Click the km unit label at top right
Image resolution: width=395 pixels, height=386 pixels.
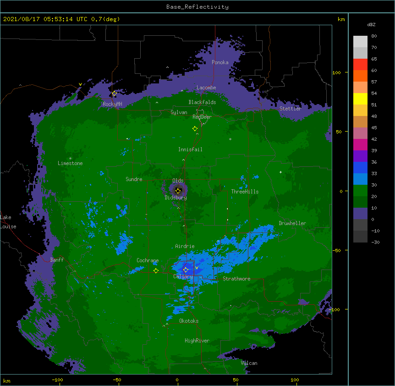(x=341, y=19)
